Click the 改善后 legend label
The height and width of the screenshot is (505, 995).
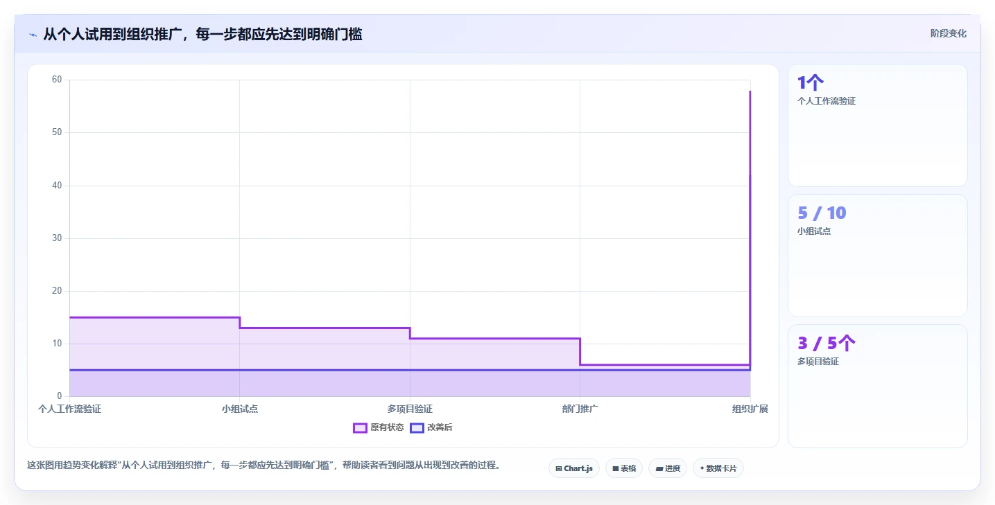pyautogui.click(x=440, y=427)
